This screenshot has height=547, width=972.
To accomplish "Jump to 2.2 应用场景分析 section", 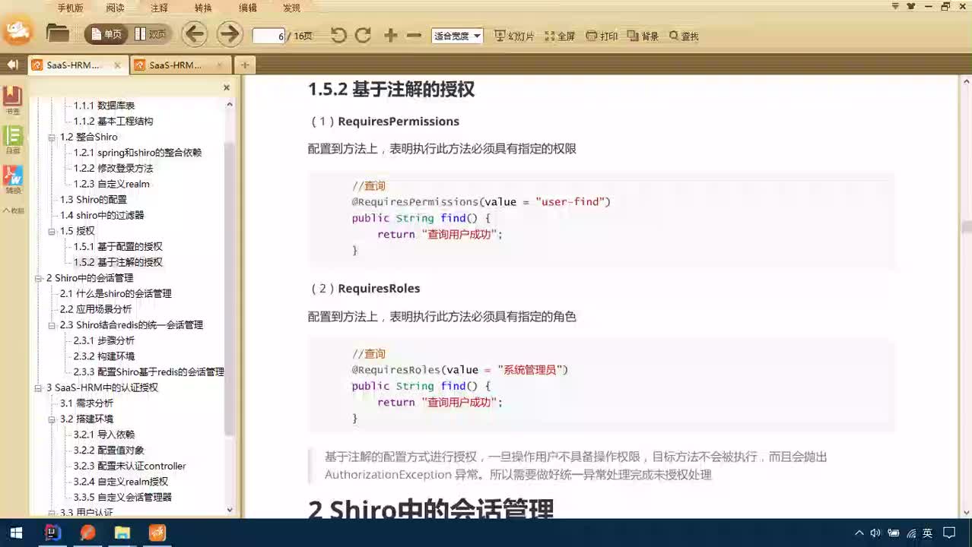I will pyautogui.click(x=96, y=309).
